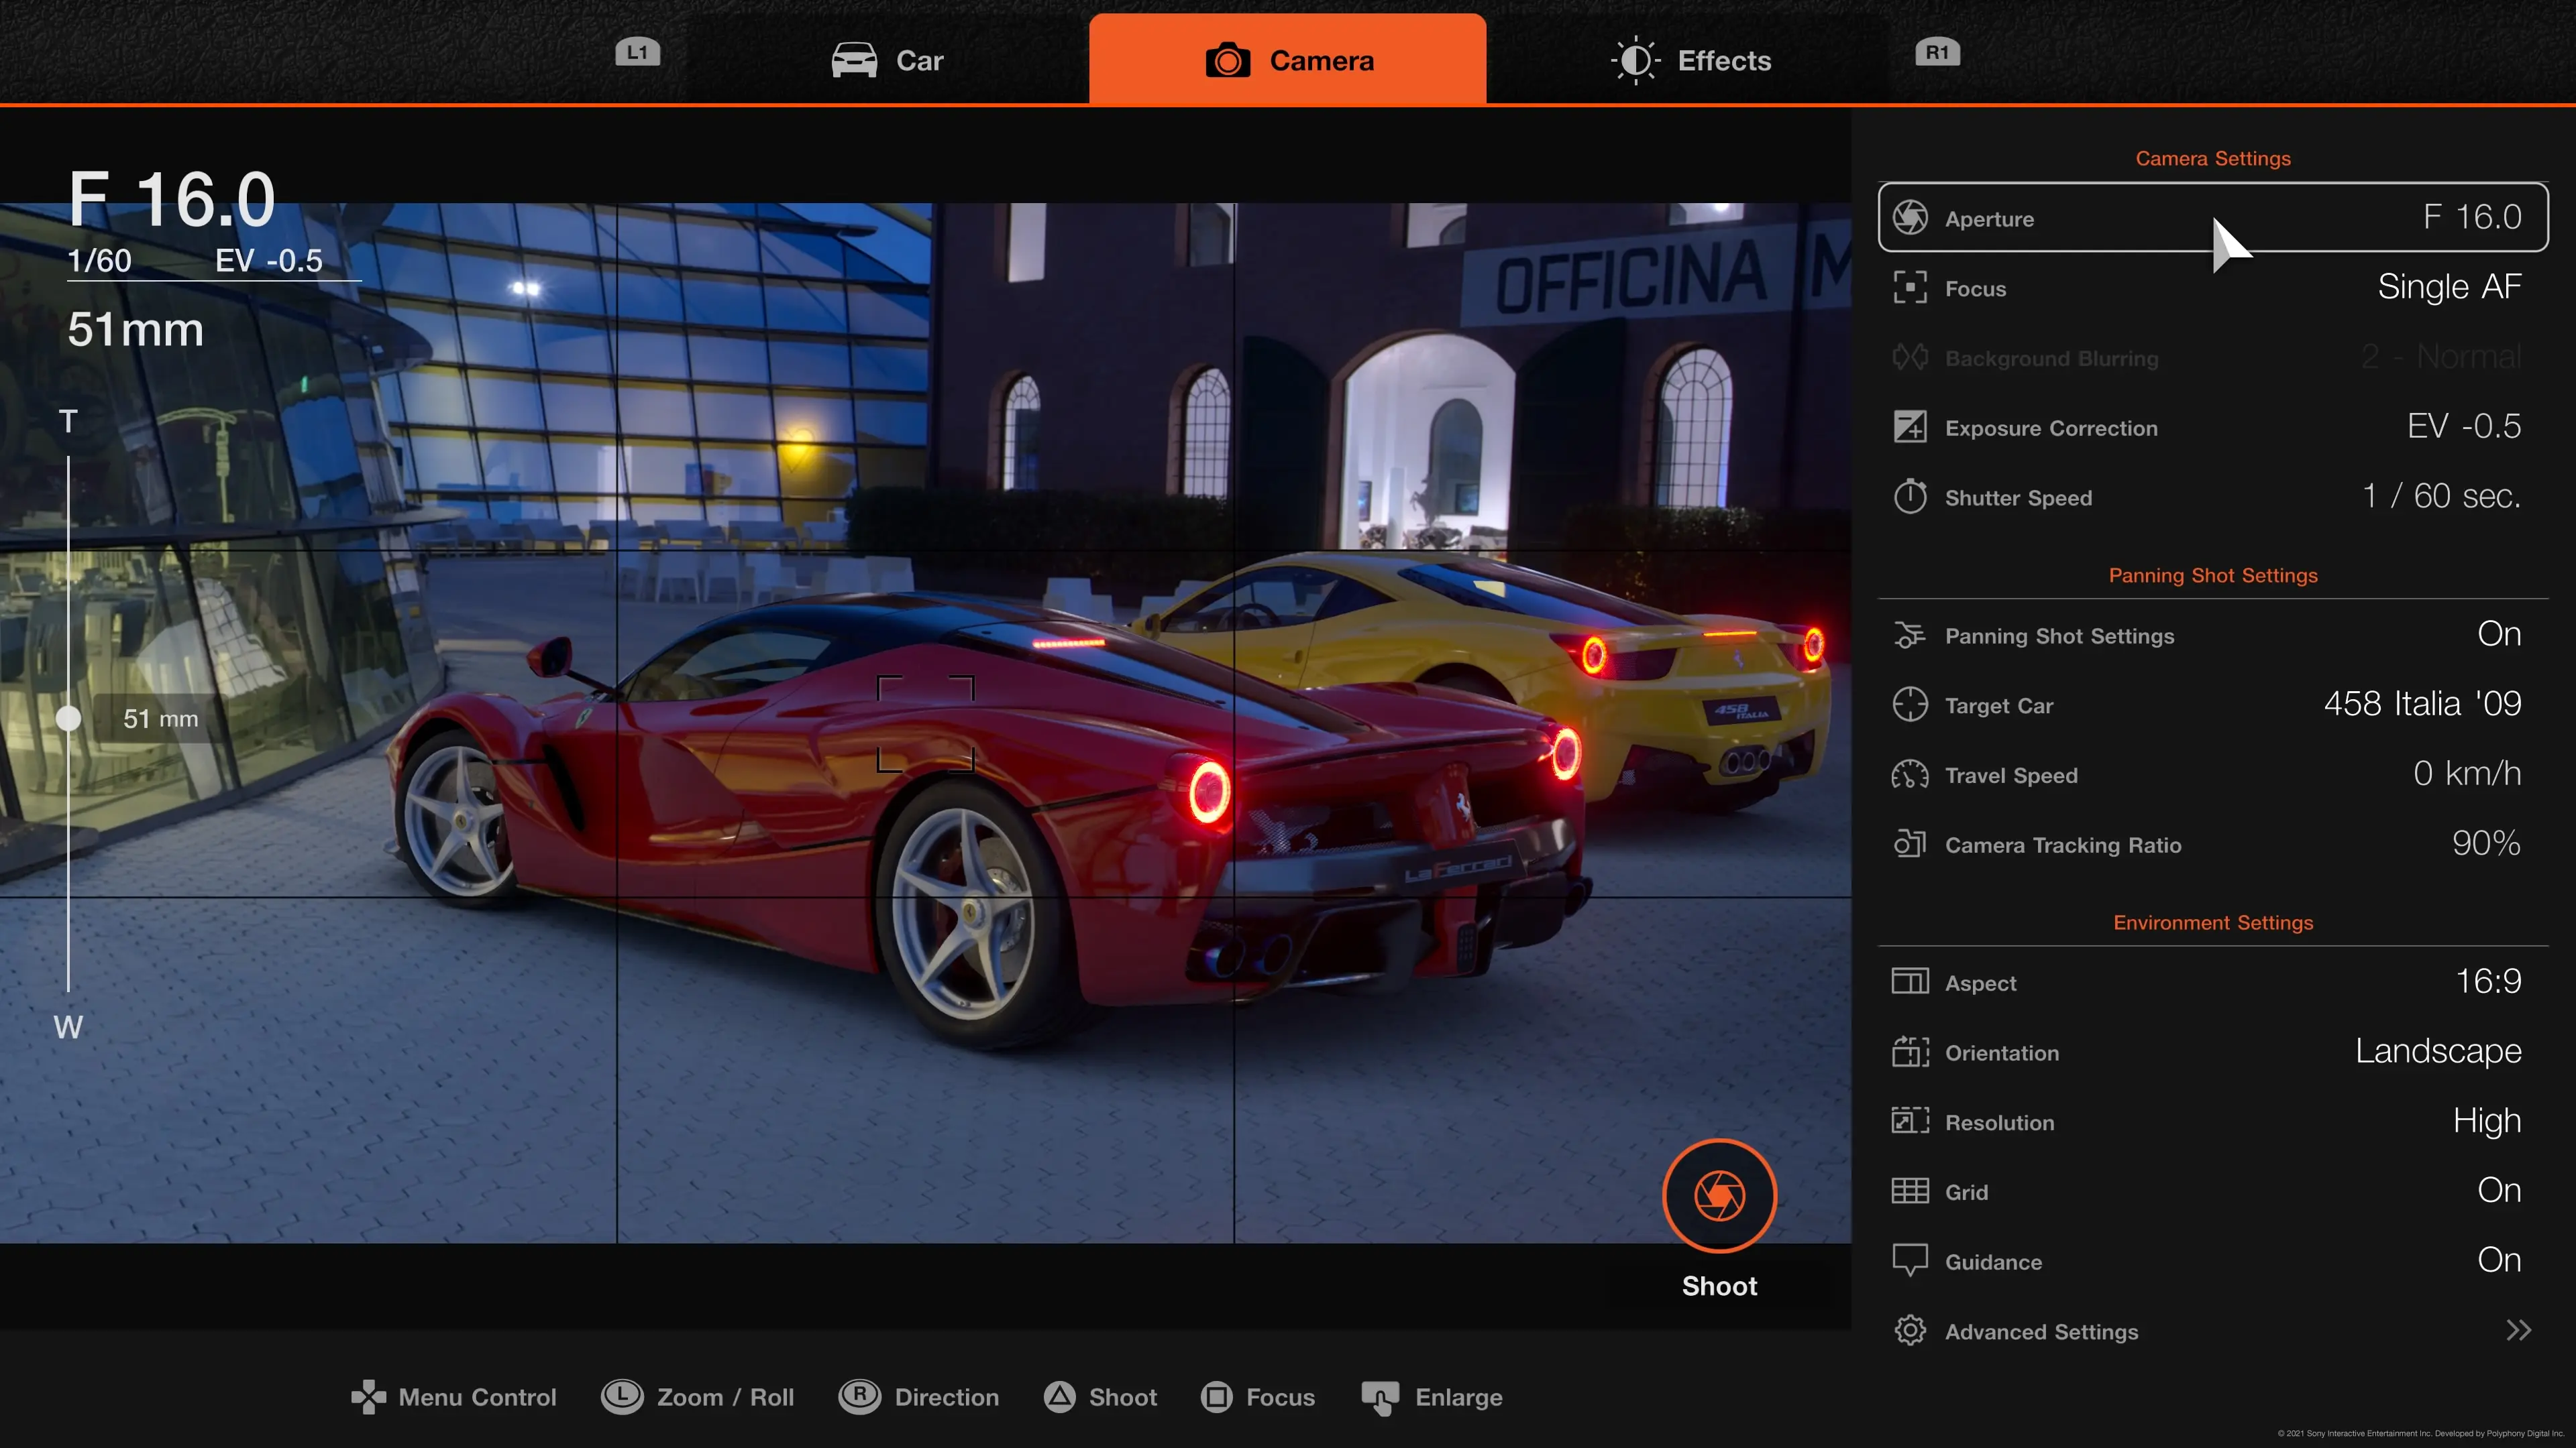Click the L stick Zoom / Roll icon
This screenshot has height=1448, width=2576.
(622, 1396)
